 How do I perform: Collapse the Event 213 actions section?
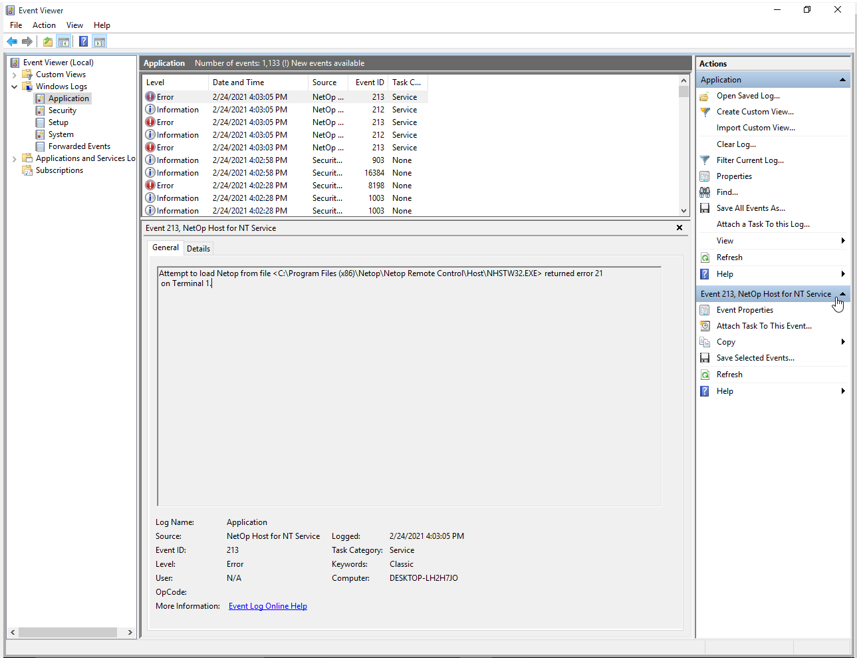tap(842, 293)
